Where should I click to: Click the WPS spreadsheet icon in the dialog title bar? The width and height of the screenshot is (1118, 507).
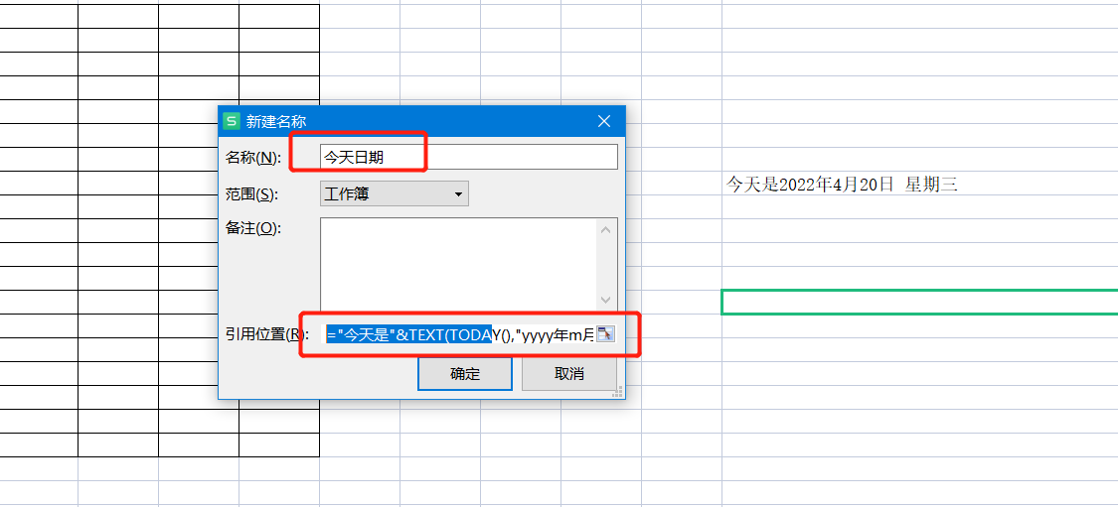[231, 121]
